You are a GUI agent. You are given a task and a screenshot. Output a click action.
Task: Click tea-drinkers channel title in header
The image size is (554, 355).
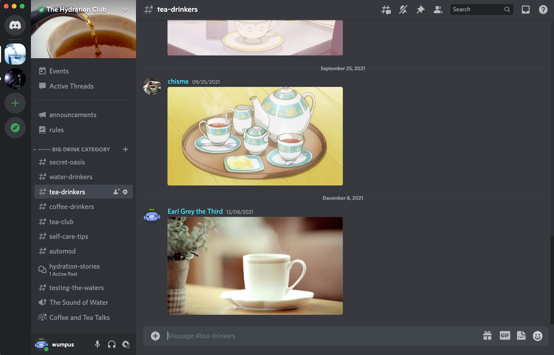(x=177, y=10)
